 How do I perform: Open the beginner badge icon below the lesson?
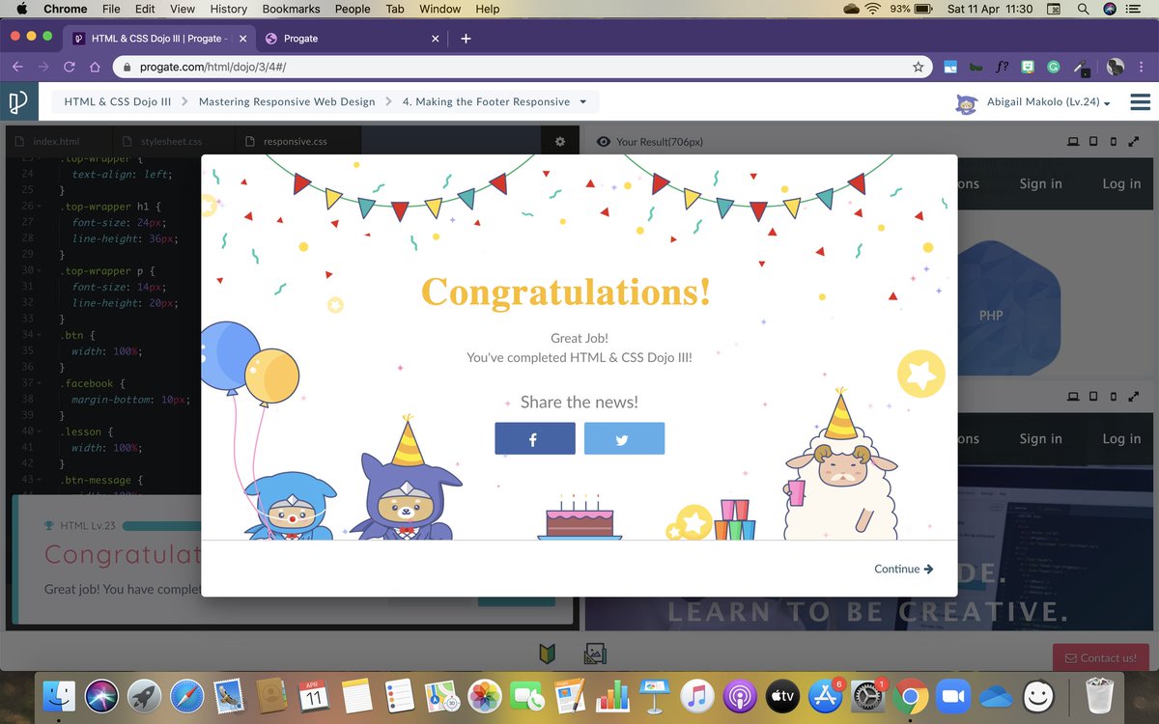coord(548,654)
